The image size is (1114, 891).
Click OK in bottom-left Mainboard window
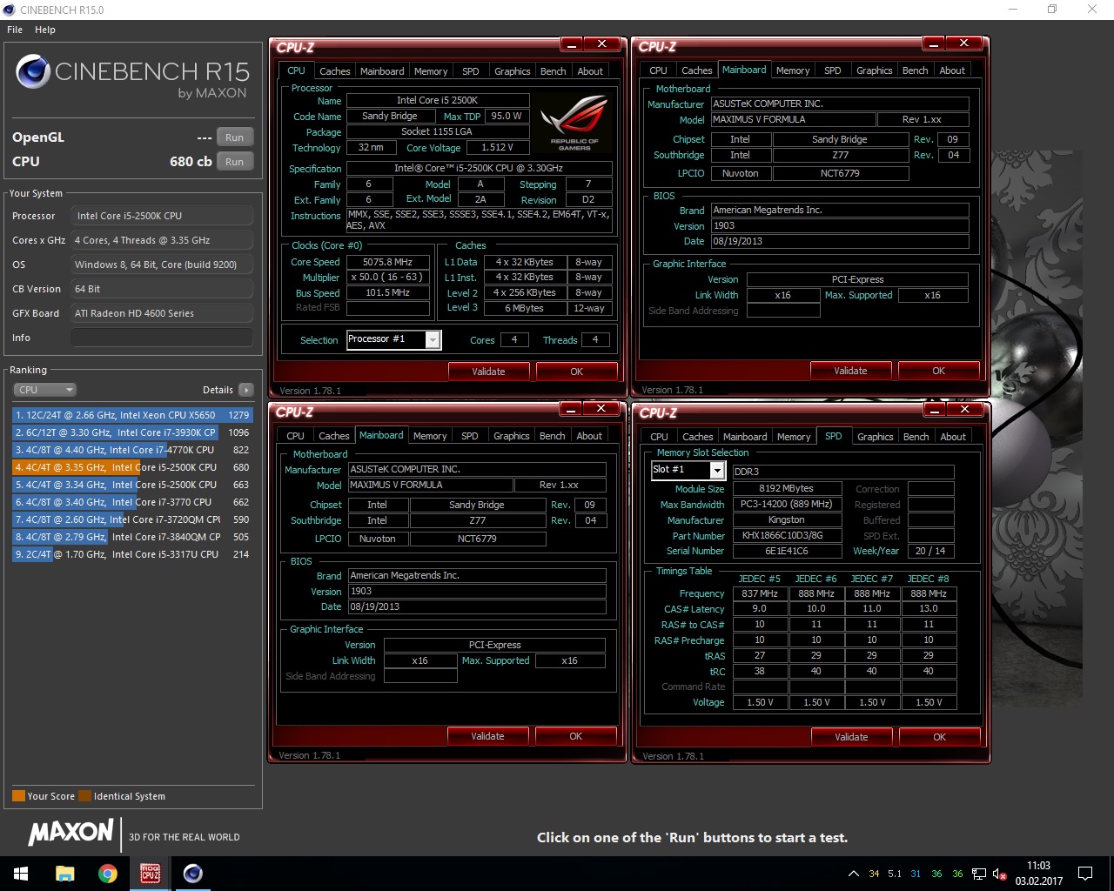click(x=576, y=736)
